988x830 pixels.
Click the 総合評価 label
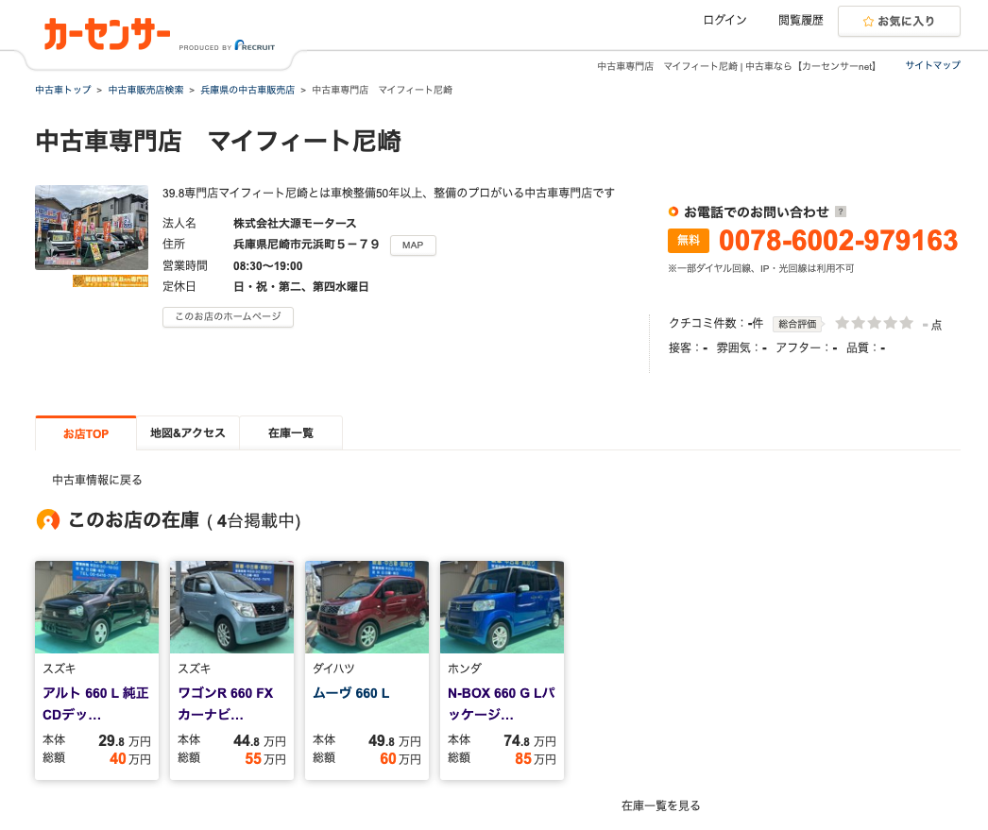[x=797, y=324]
